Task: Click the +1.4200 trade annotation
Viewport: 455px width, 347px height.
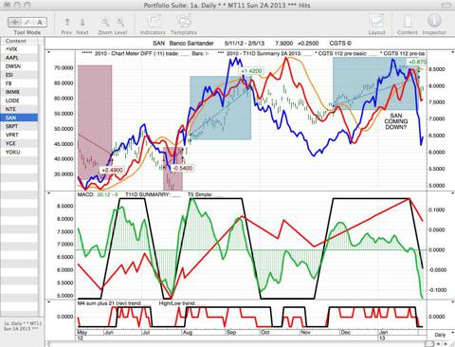Action: [252, 70]
